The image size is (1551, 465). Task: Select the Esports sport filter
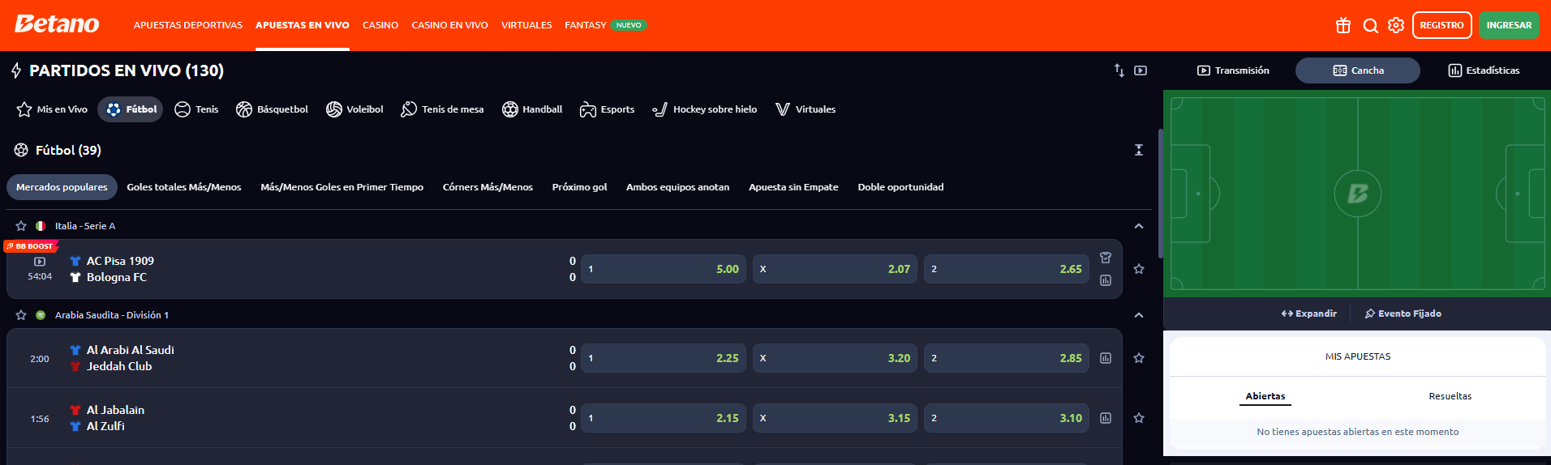coord(607,109)
